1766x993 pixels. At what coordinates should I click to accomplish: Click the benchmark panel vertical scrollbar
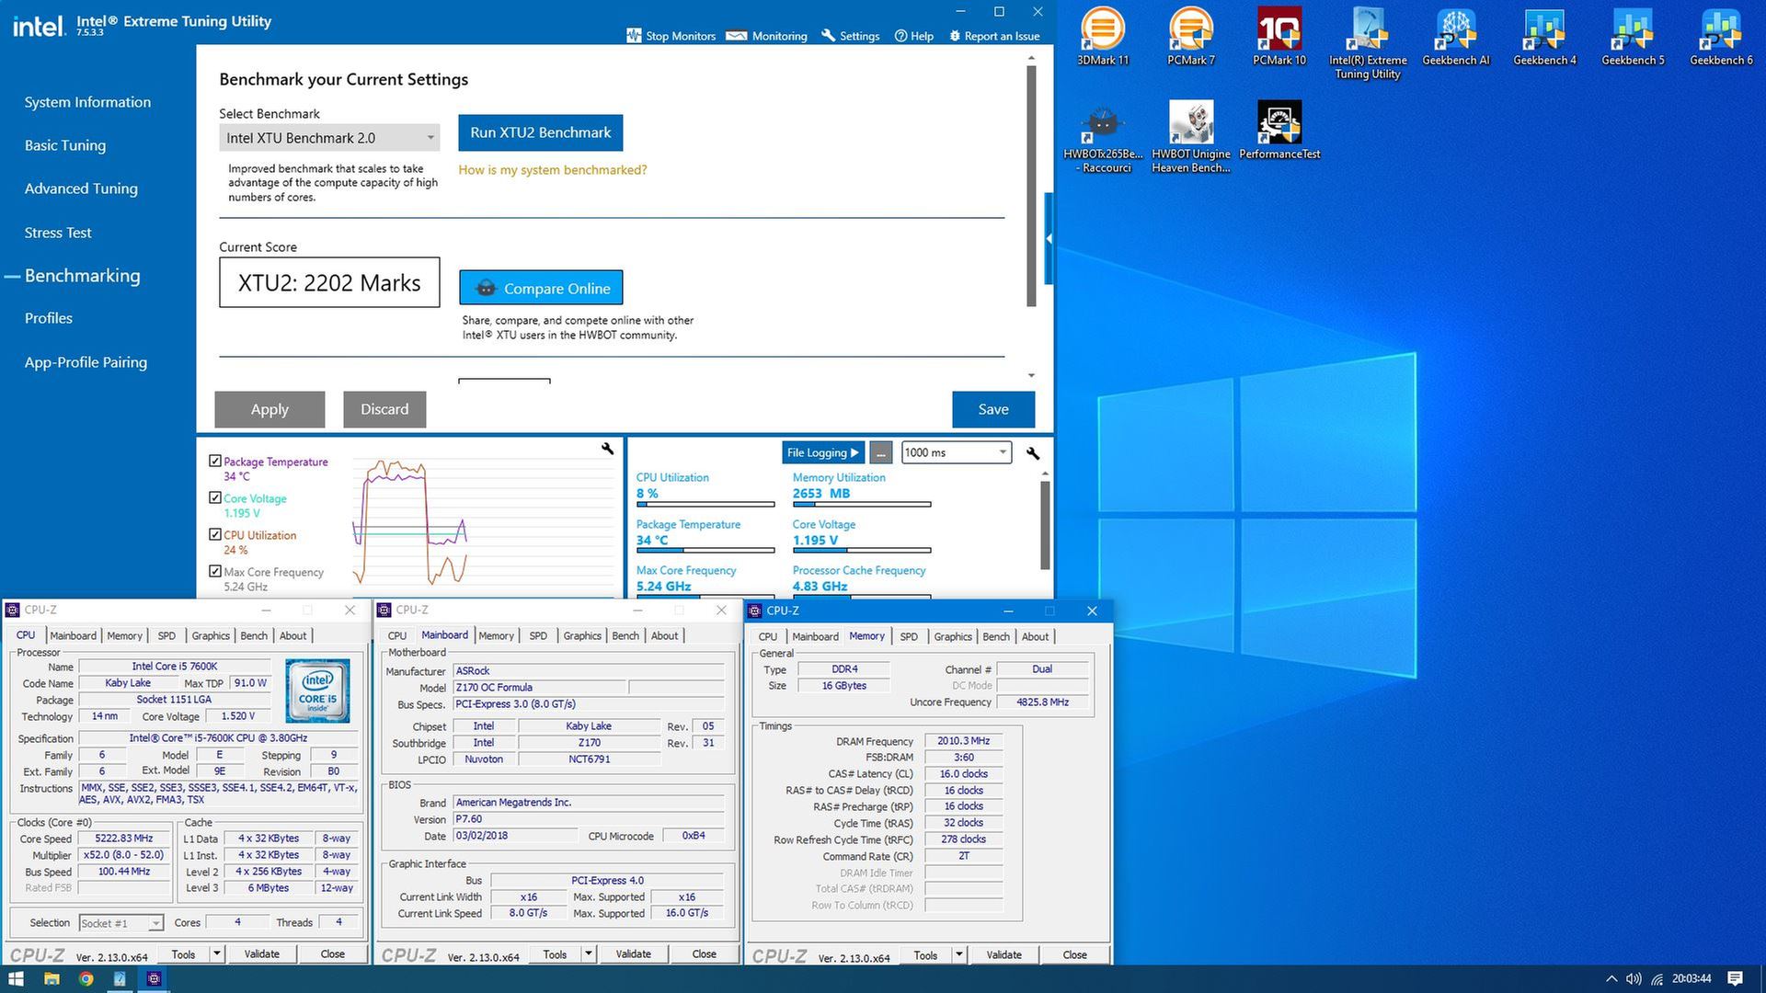point(1031,184)
